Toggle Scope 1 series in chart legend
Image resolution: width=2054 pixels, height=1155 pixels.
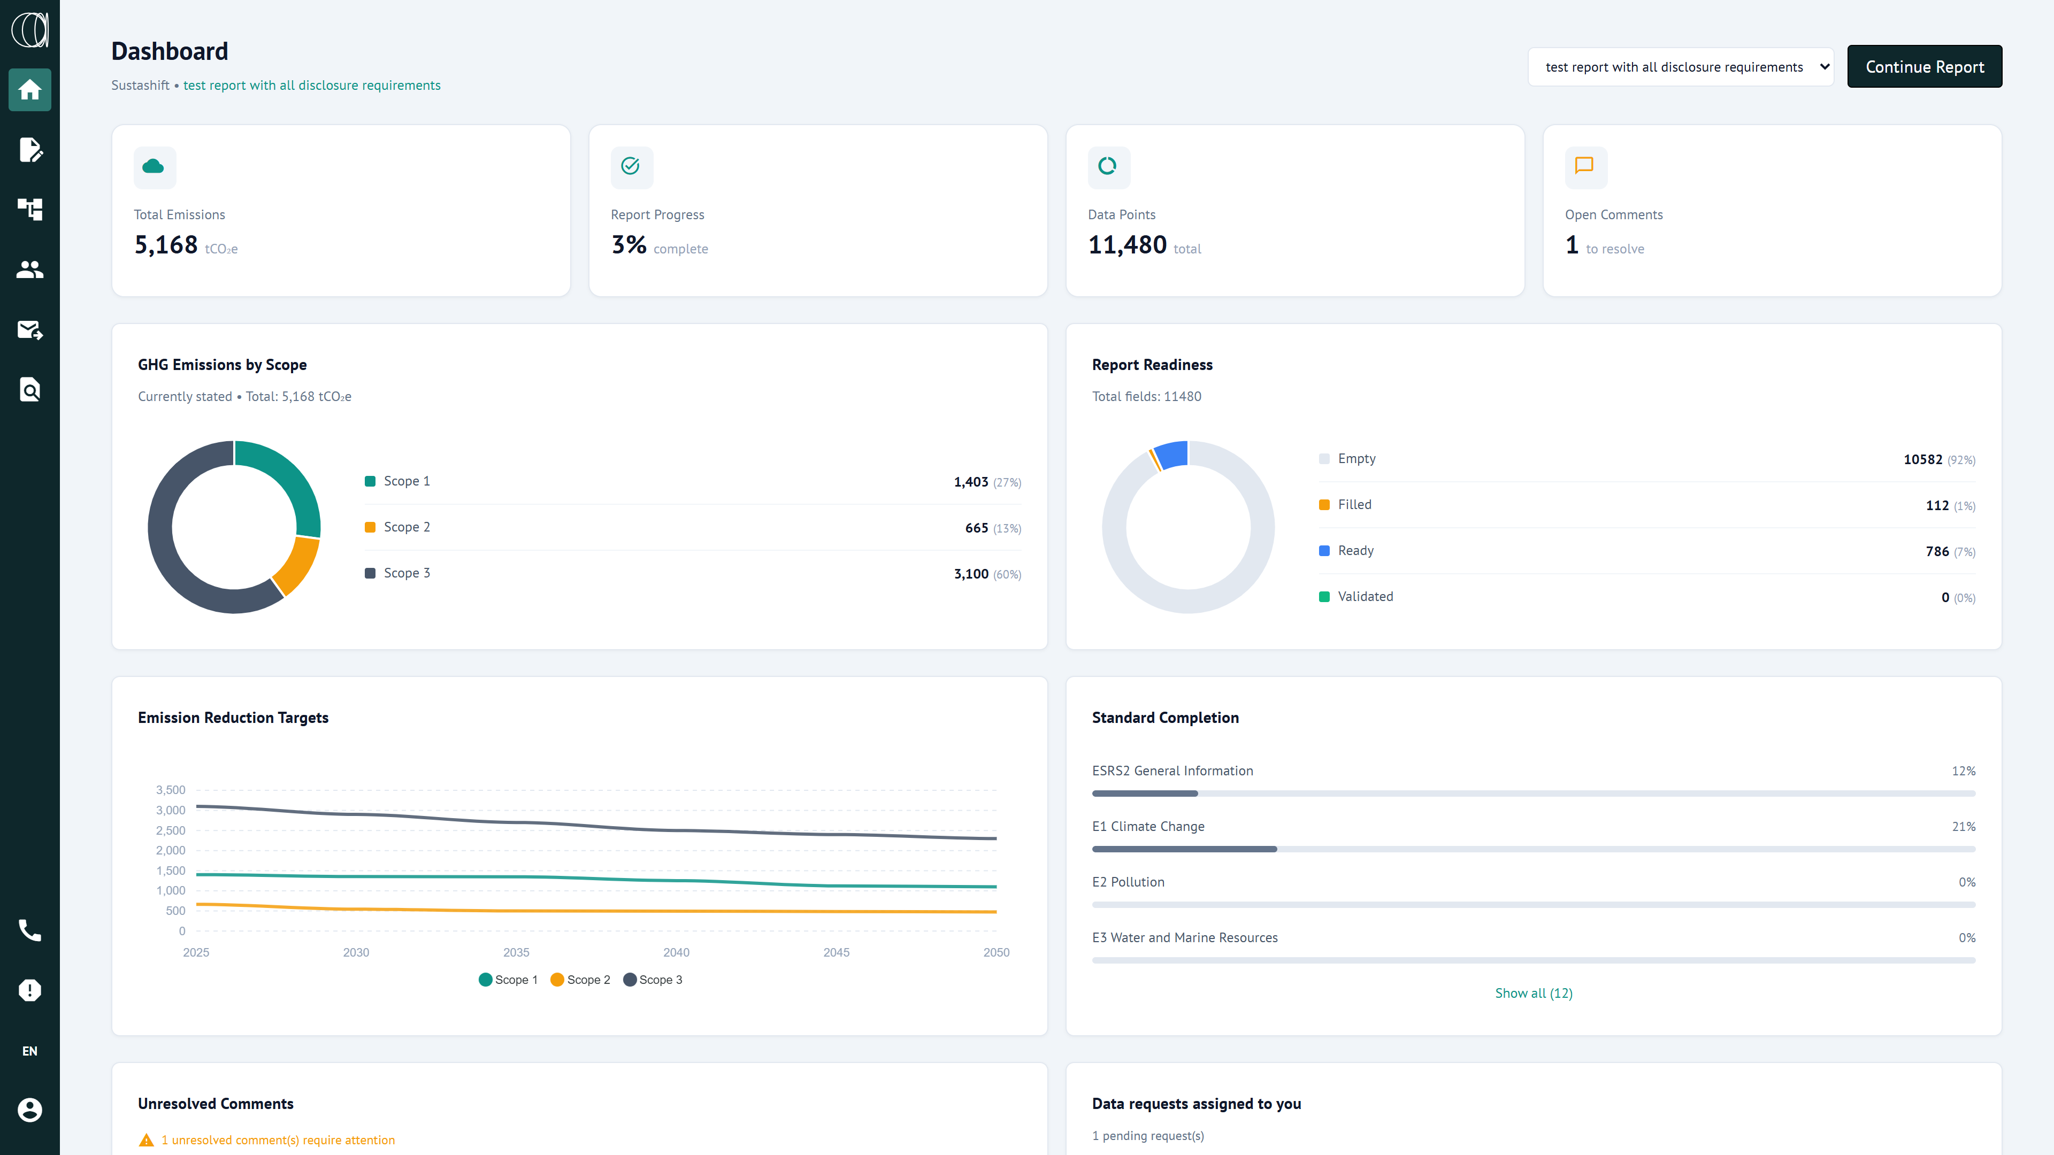(x=508, y=980)
